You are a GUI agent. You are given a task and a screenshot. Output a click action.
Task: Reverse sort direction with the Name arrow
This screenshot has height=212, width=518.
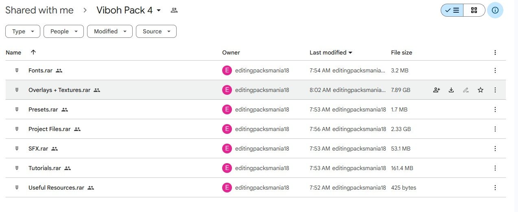point(33,52)
